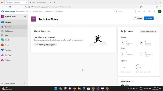Click Commits by 0 authors stat
Screen dimensions: 163x91
(146, 54)
